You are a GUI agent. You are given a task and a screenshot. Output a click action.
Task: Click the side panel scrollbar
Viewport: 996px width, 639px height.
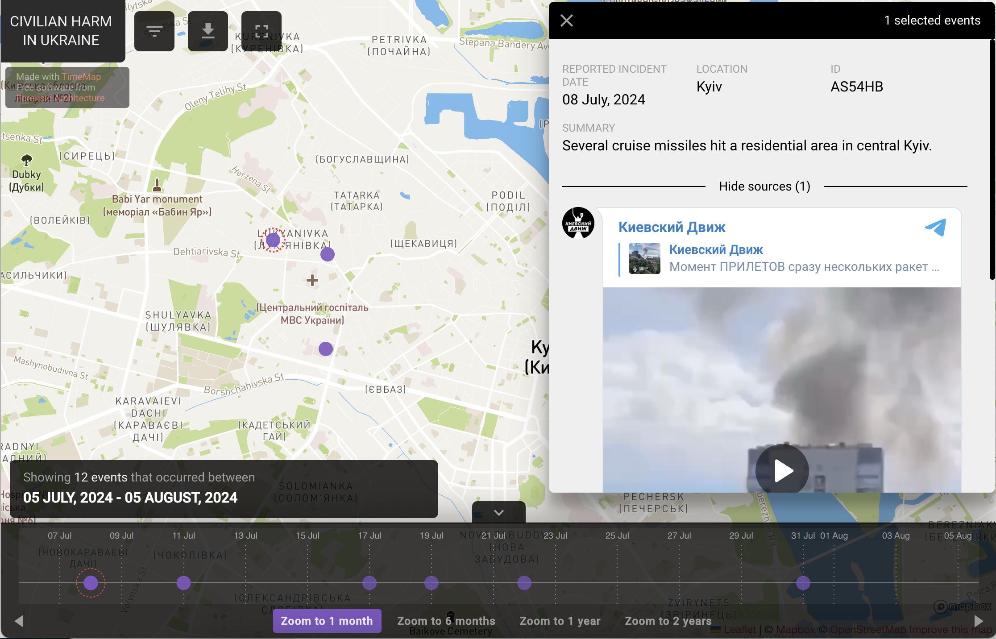(992, 161)
